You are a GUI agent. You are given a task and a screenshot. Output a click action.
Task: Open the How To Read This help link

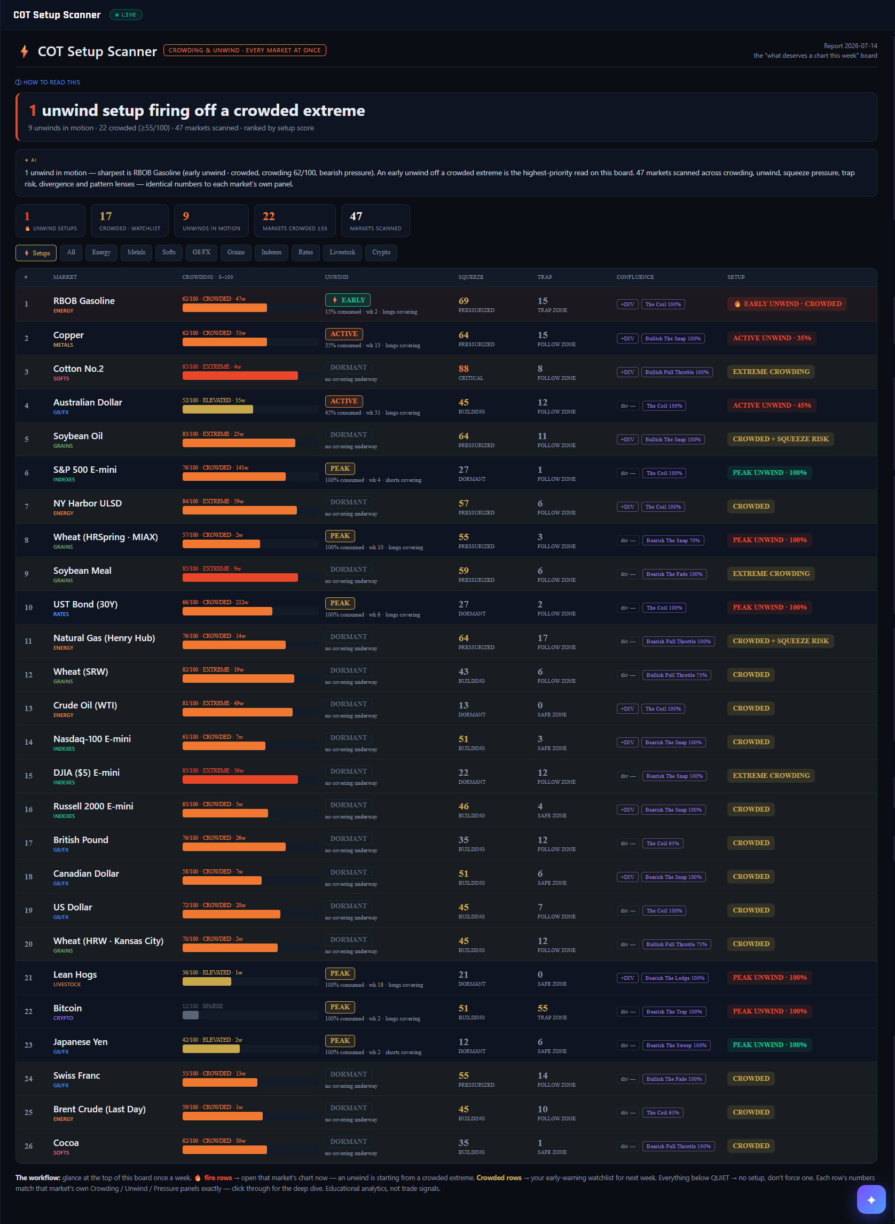pyautogui.click(x=48, y=82)
